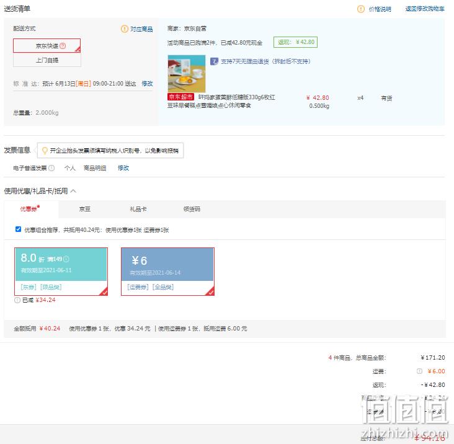
Task: Open the 对应商品 link
Action: click(x=141, y=29)
